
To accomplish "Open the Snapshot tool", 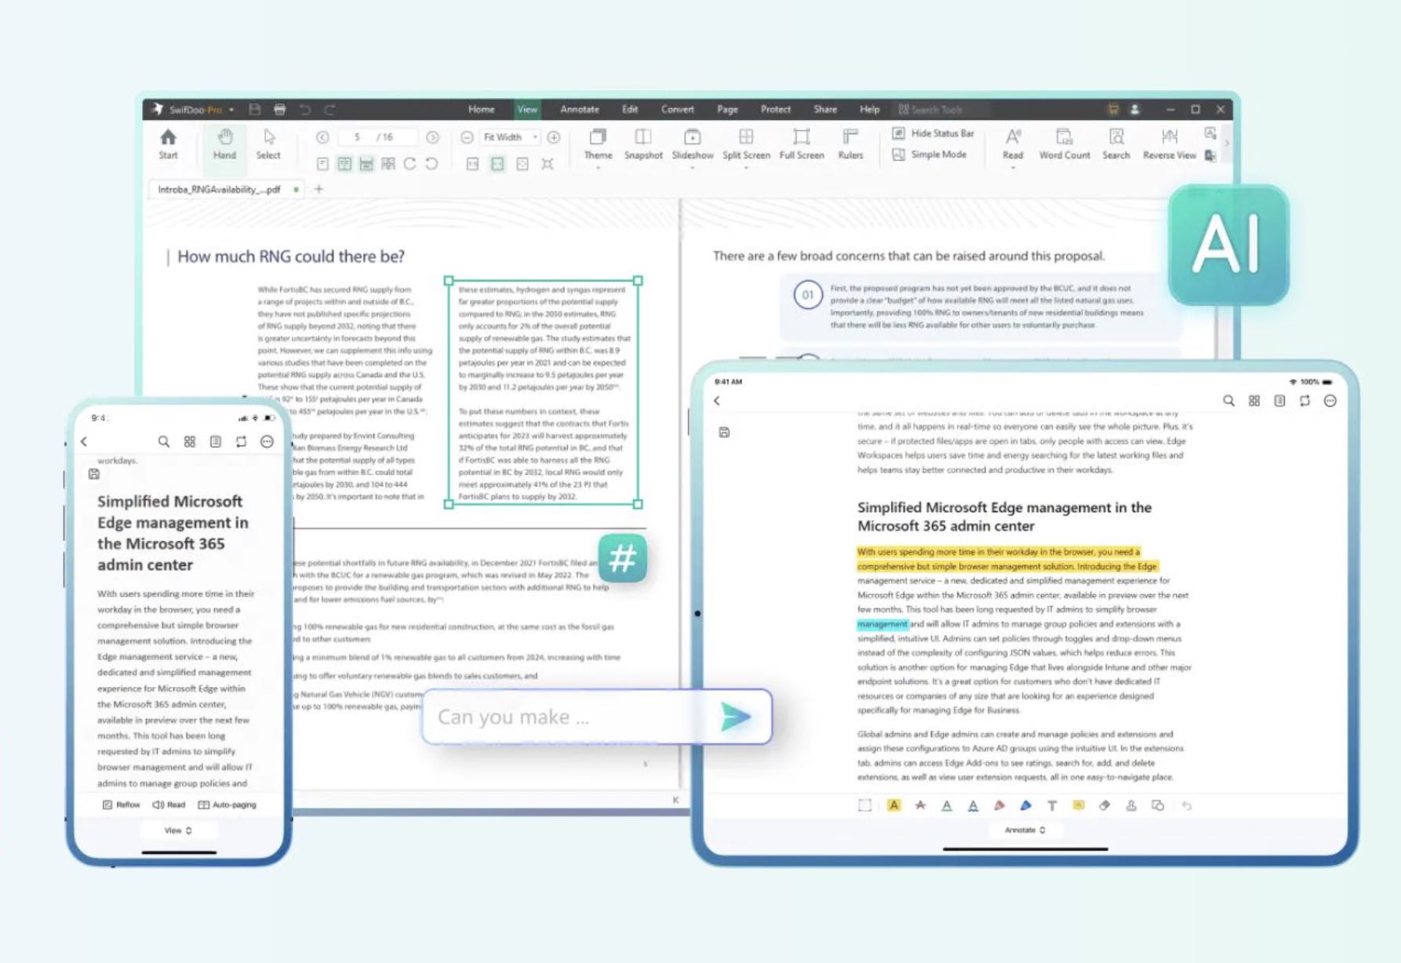I will tap(643, 144).
